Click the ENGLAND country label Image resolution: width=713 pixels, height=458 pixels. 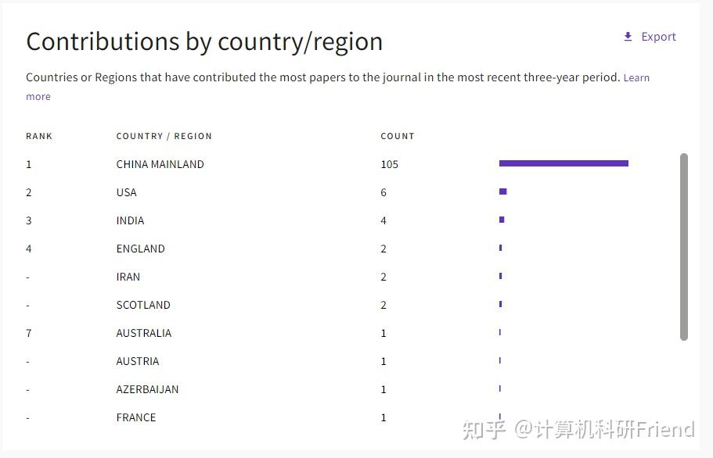coord(140,249)
